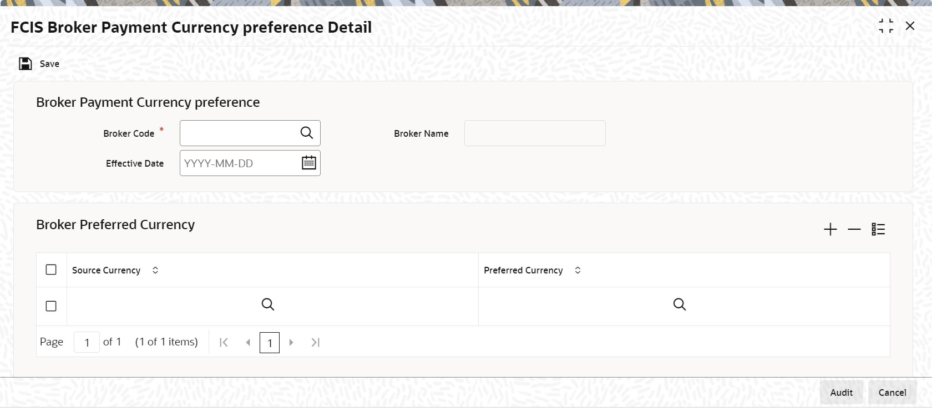Add a row to Broker Preferred Currency
Screen dimensions: 932x408
coord(830,229)
